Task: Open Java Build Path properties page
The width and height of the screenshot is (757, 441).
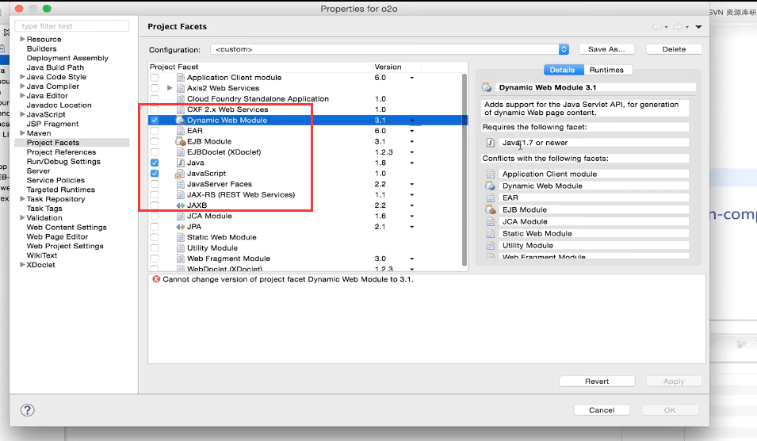Action: pos(55,67)
